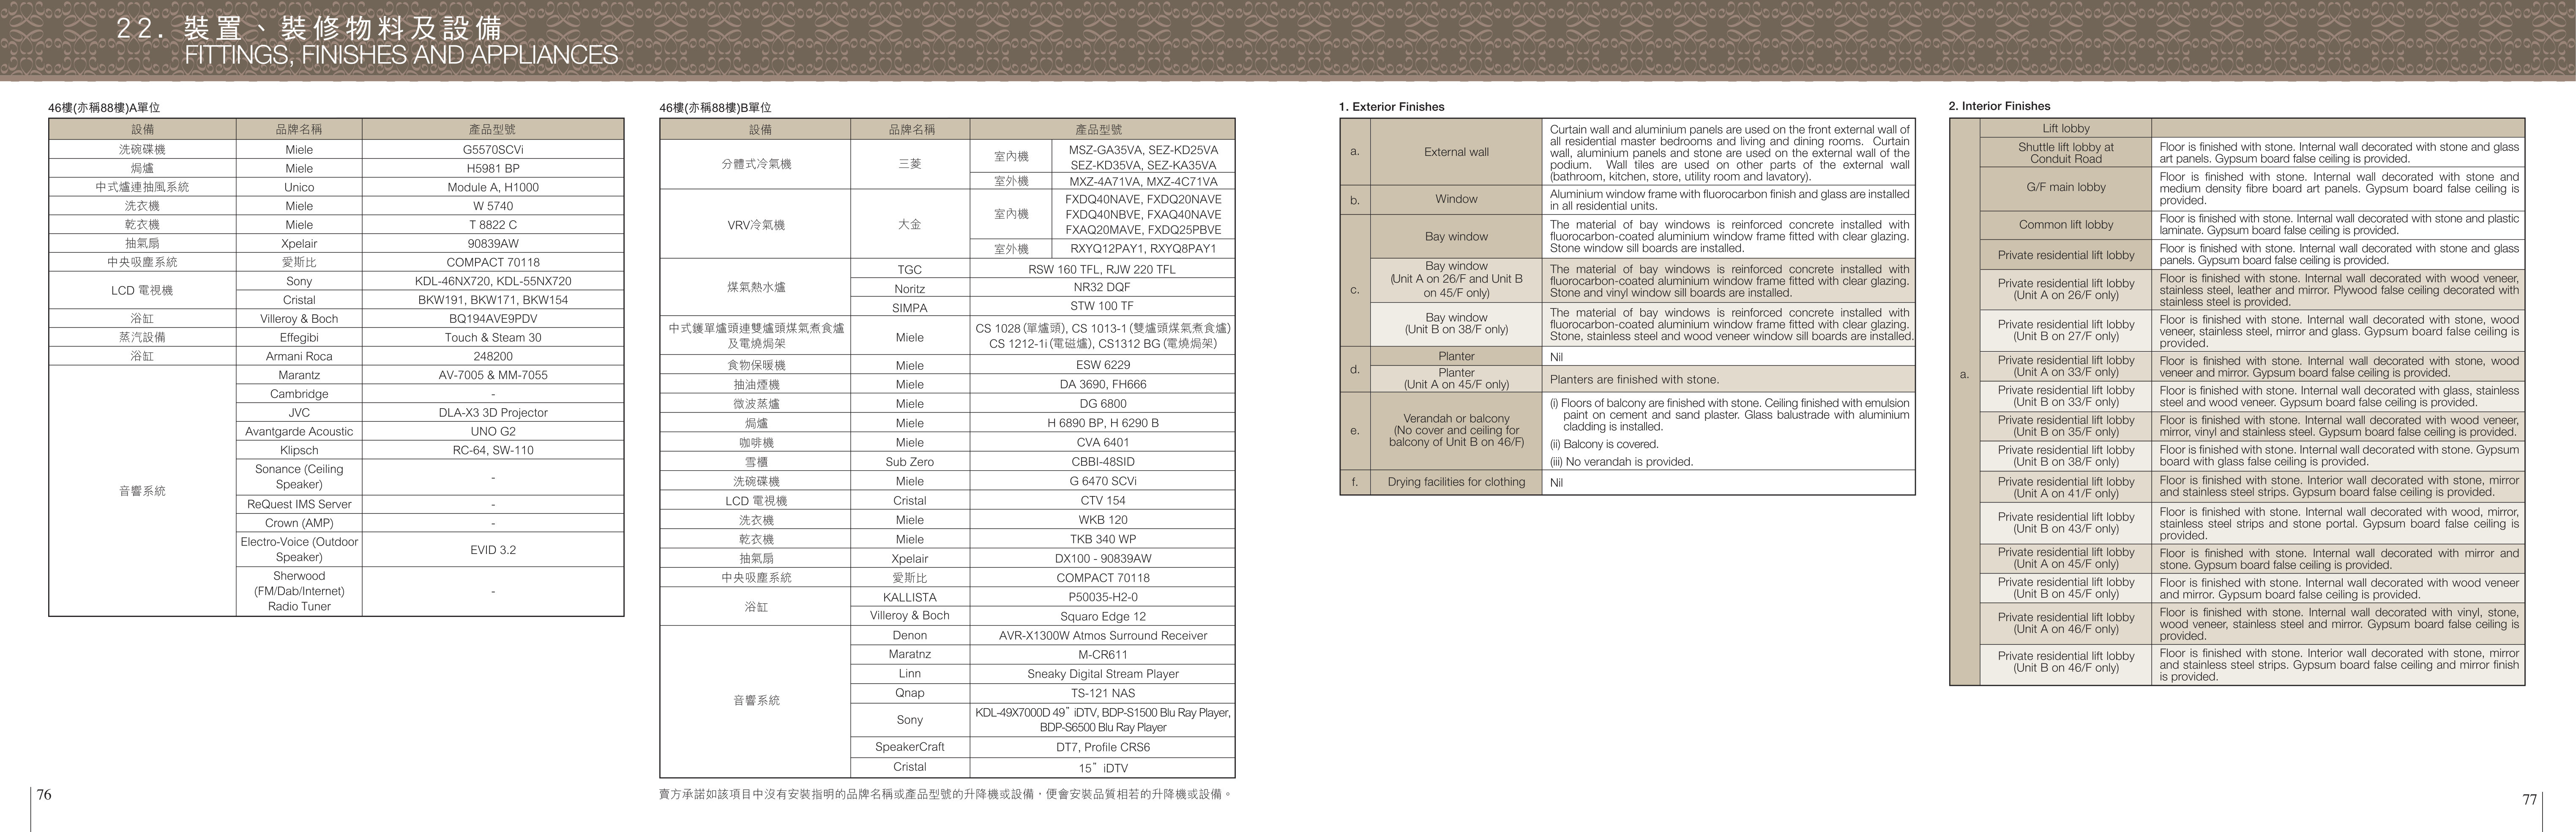The image size is (2576, 832).
Task: Select the 'Klipsch' brand cell
Action: click(x=299, y=450)
